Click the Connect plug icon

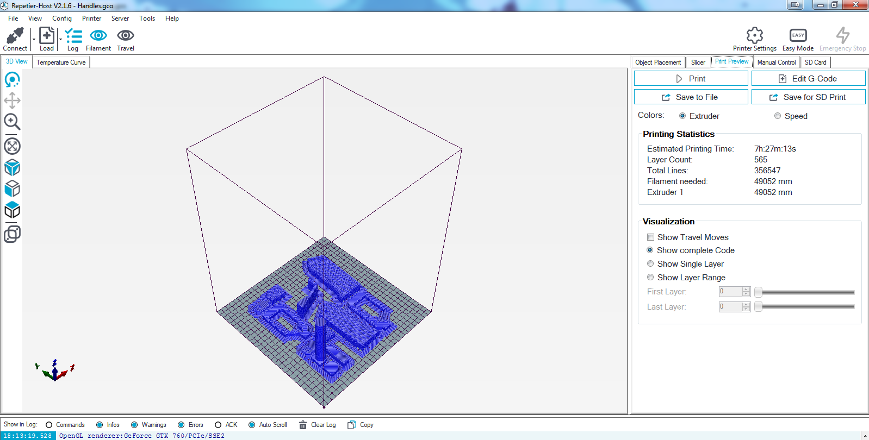coord(15,36)
